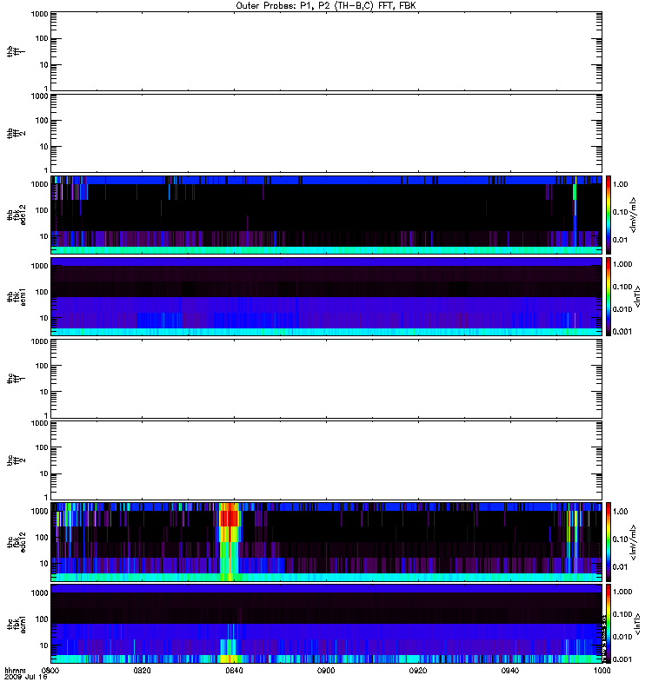This screenshot has height=695, width=652.
Task: Click the '0840' time axis label
Action: (234, 671)
